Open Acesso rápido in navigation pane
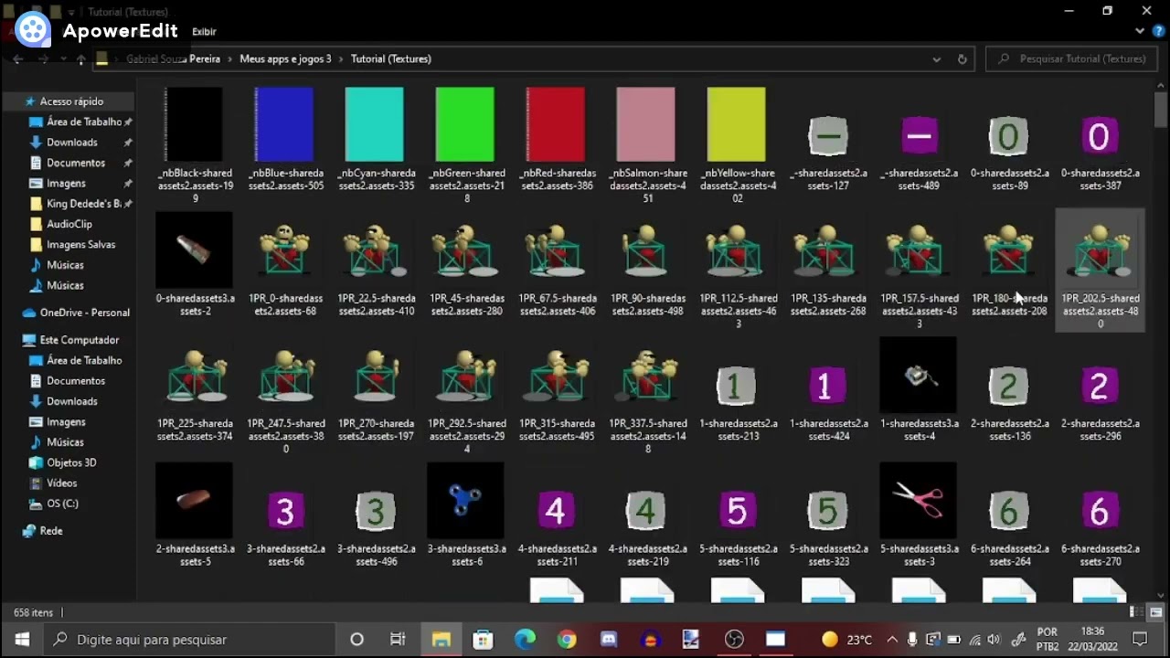 tap(71, 101)
